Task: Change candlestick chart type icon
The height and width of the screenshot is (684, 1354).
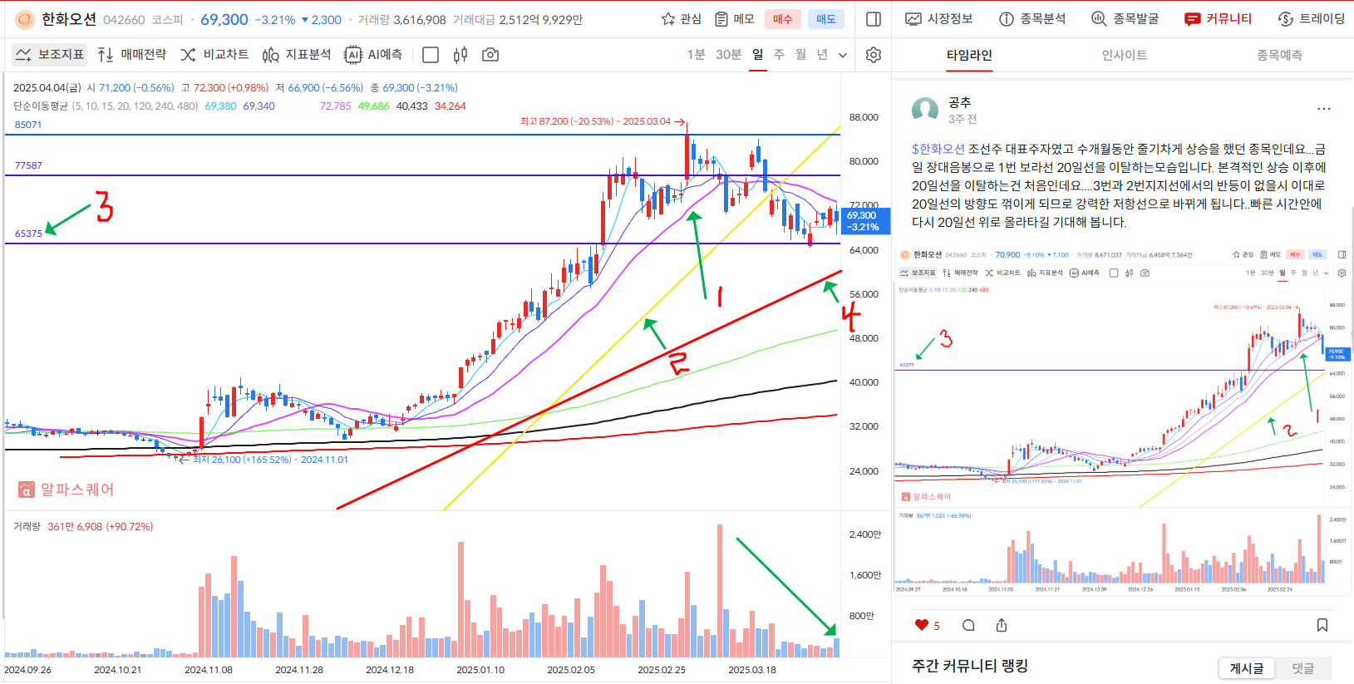Action: tap(460, 55)
